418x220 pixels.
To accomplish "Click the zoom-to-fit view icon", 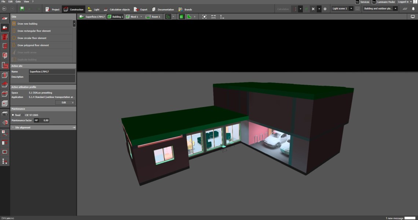I will point(204,17).
